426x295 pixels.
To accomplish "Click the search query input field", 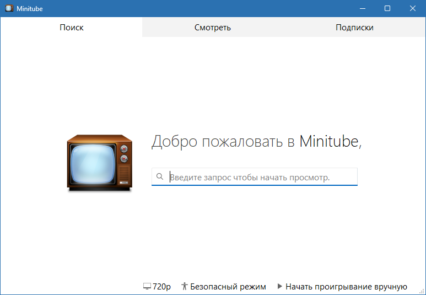I will click(x=254, y=177).
